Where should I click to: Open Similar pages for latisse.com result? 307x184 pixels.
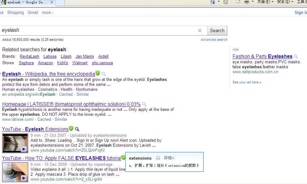pos(61,119)
